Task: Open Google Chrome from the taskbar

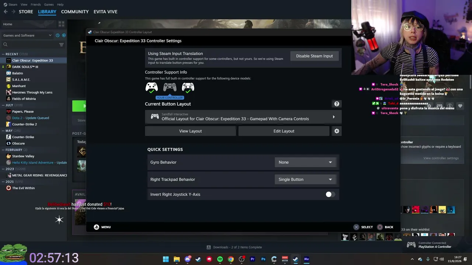Action: (231, 259)
